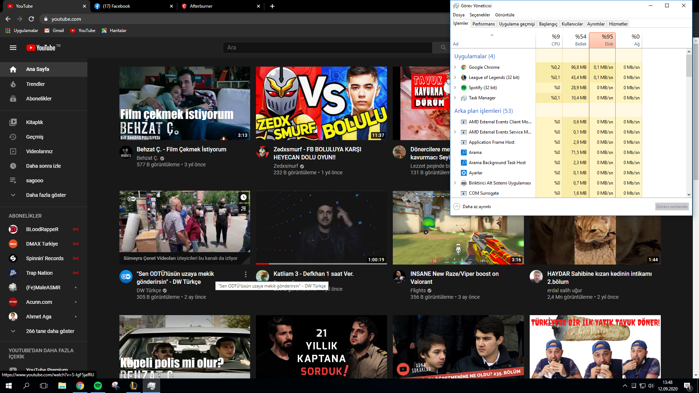Switch to Performans tab
699x393 pixels.
[x=483, y=24]
